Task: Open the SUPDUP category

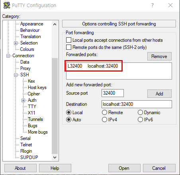Action: click(29, 157)
